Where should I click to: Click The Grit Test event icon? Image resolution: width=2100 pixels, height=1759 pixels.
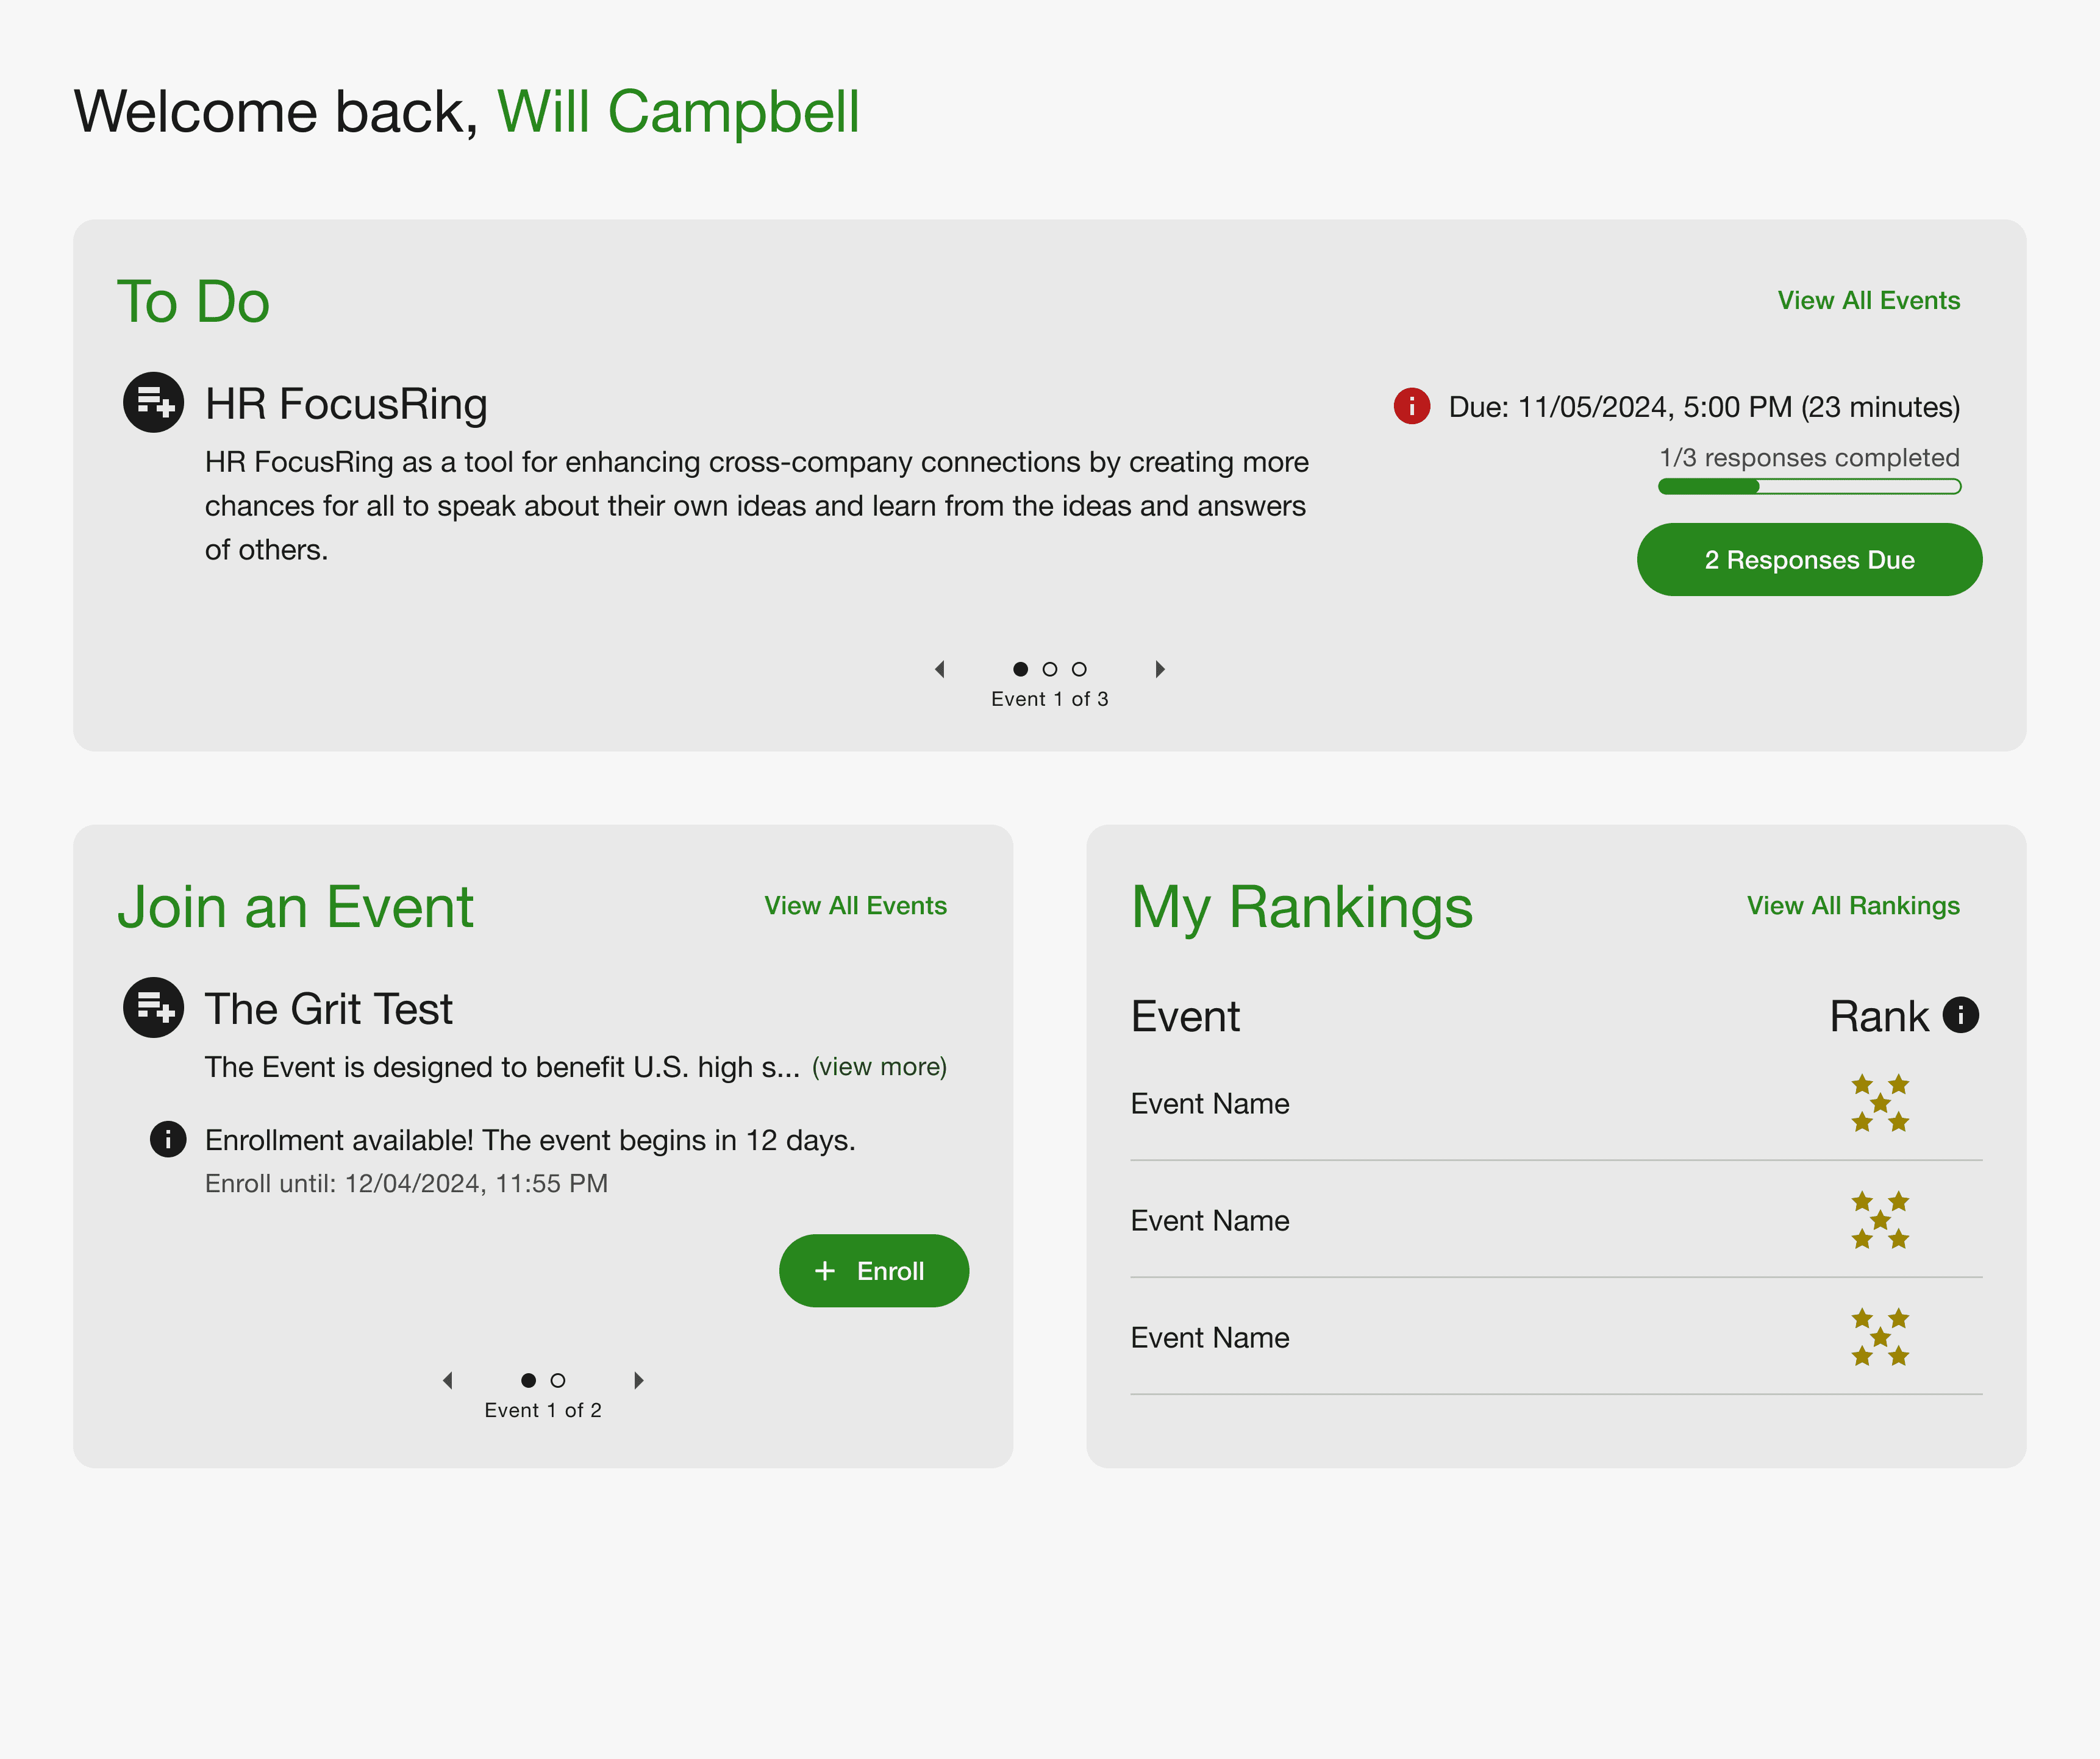point(153,1007)
